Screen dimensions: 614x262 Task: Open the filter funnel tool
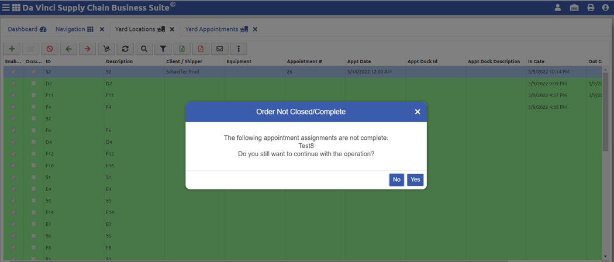(x=163, y=49)
